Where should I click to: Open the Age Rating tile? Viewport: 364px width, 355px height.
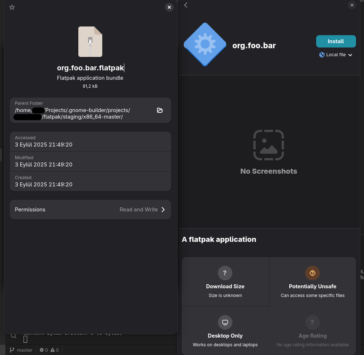click(313, 330)
